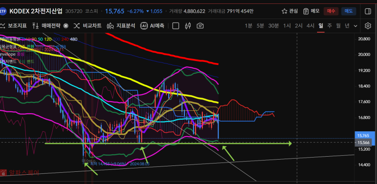The width and height of the screenshot is (377, 184).
Task: Click trading value 791억 454만
Action: click(240, 11)
